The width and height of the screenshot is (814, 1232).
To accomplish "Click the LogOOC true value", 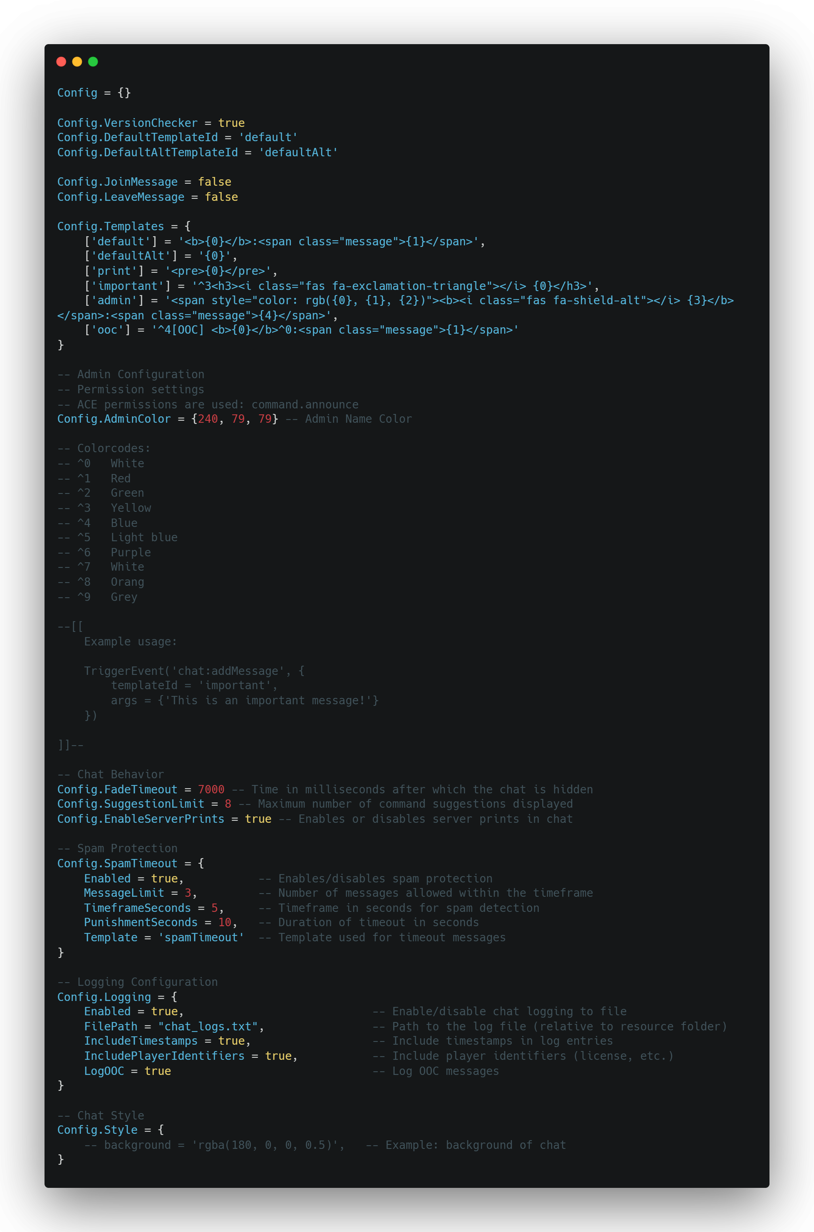I will 158,1071.
